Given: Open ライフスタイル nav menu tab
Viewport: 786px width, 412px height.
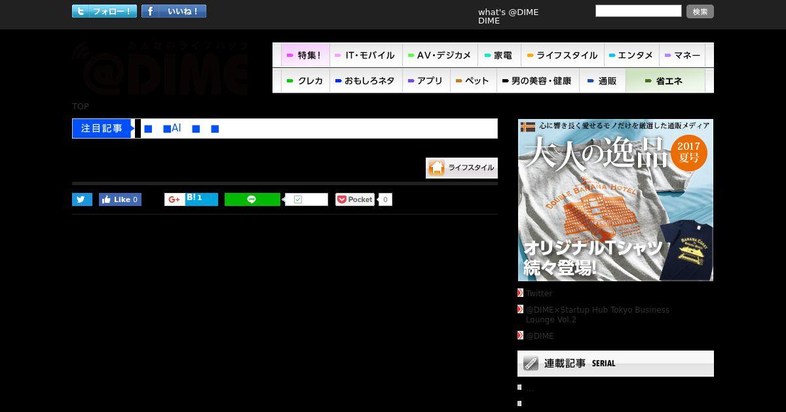Looking at the screenshot, I should point(563,56).
